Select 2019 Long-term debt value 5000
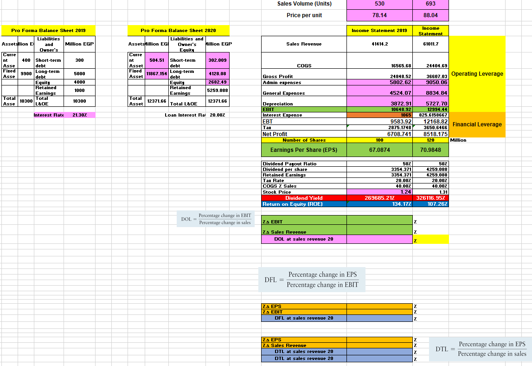The height and width of the screenshot is (366, 532). pyautogui.click(x=79, y=74)
